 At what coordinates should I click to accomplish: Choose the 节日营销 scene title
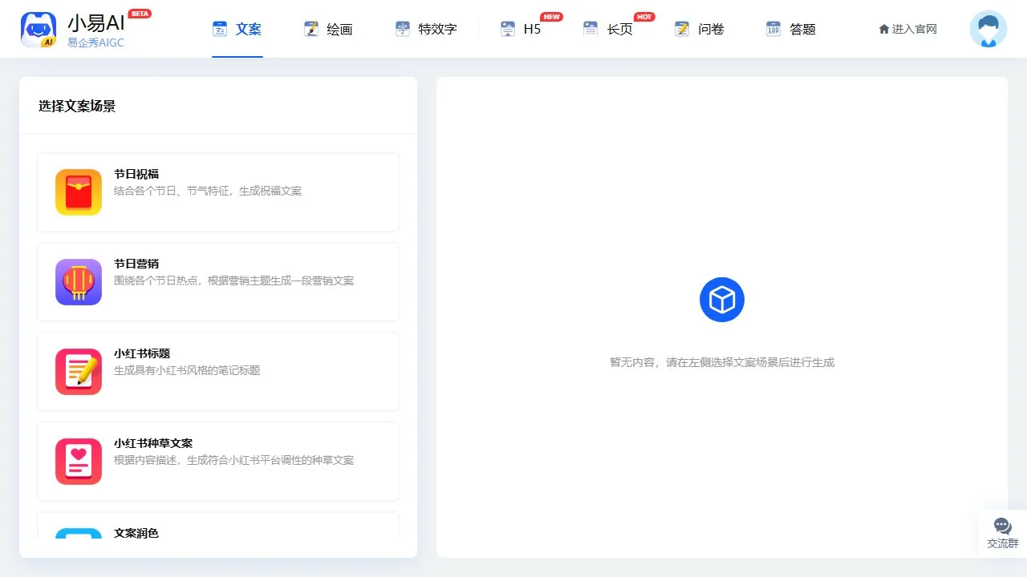[136, 264]
